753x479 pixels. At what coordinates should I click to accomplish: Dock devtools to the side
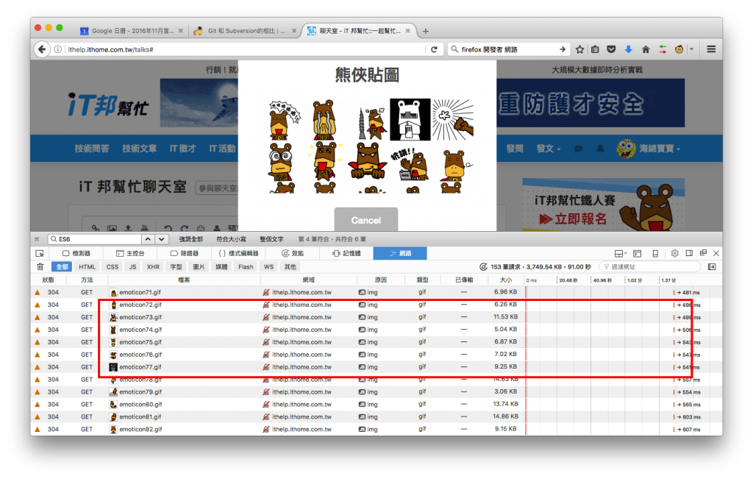689,253
